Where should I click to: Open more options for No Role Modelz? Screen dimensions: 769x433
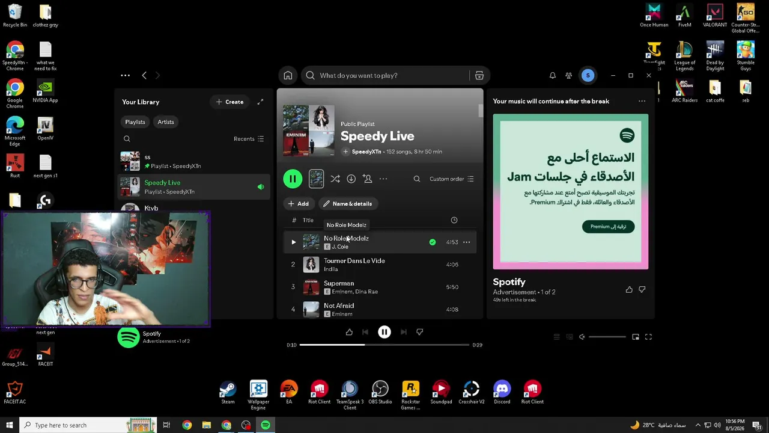click(466, 242)
